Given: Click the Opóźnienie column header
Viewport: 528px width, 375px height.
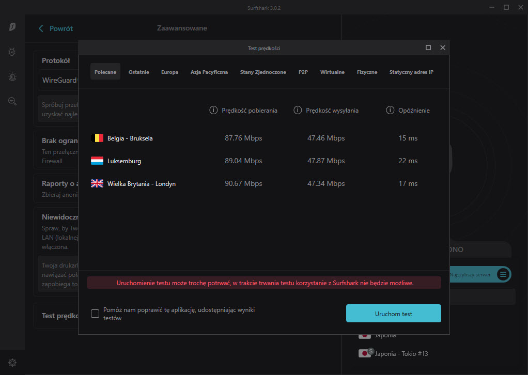Looking at the screenshot, I should pyautogui.click(x=414, y=111).
